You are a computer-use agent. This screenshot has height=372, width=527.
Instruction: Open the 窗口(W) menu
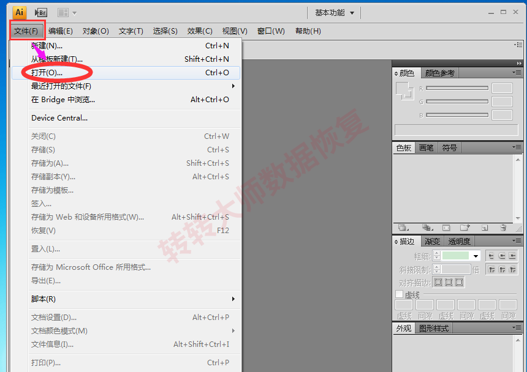tap(271, 31)
